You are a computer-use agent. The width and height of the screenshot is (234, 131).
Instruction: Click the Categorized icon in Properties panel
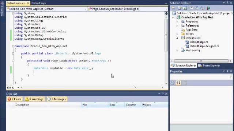(173, 83)
